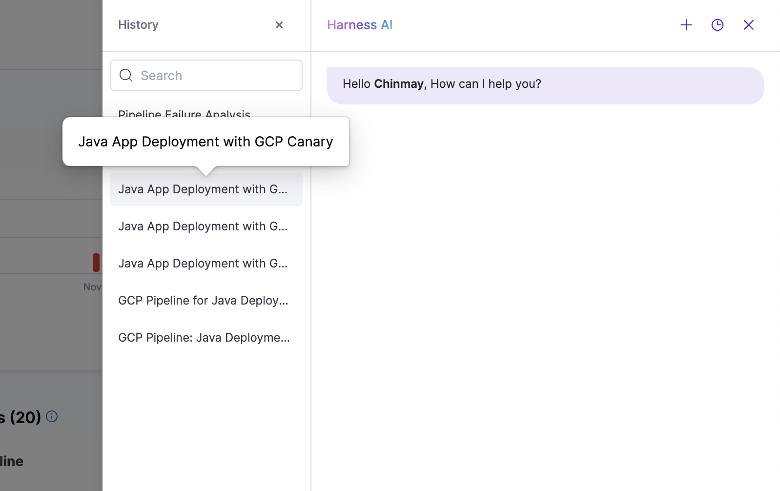Click the search magnifier icon
Image resolution: width=780 pixels, height=491 pixels.
[x=126, y=75]
